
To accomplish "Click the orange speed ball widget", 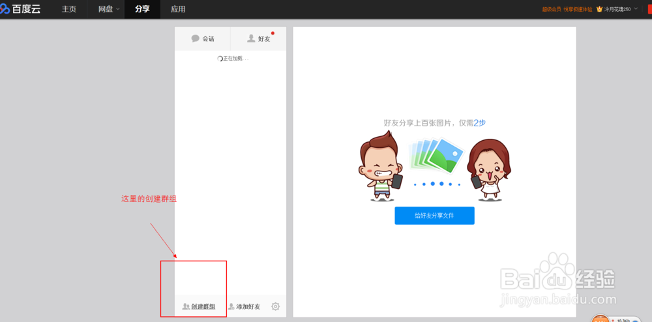I will pos(600,318).
